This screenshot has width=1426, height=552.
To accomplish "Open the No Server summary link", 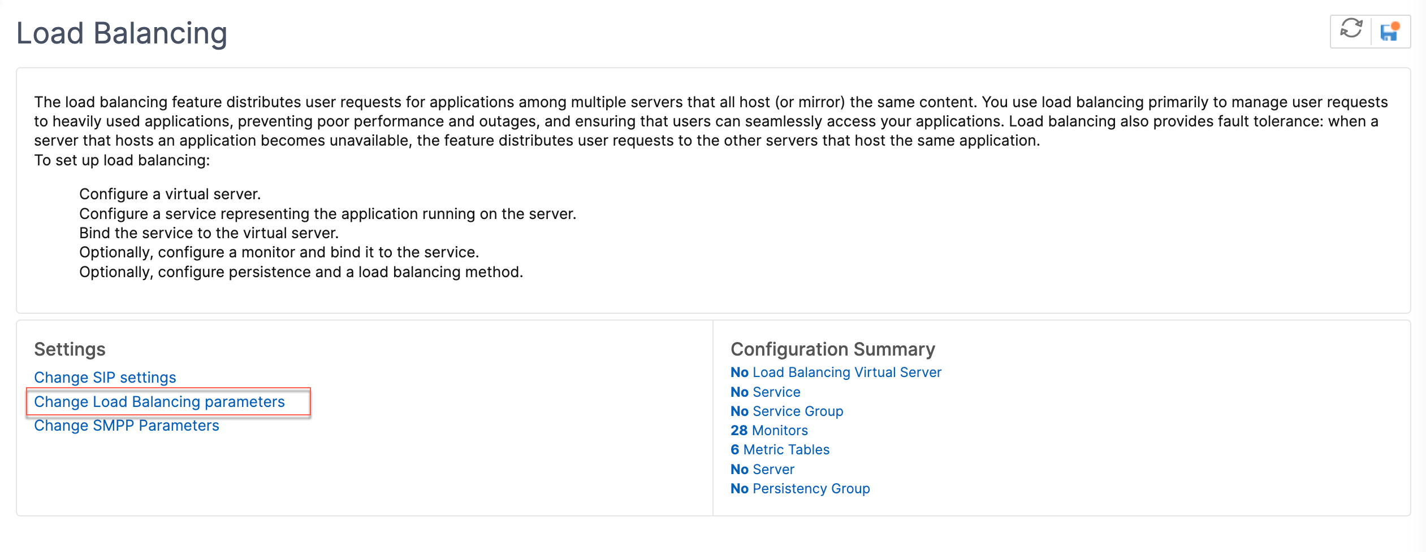I will 762,469.
